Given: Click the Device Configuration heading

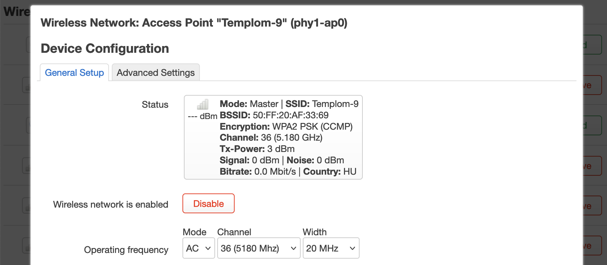Looking at the screenshot, I should click(105, 49).
